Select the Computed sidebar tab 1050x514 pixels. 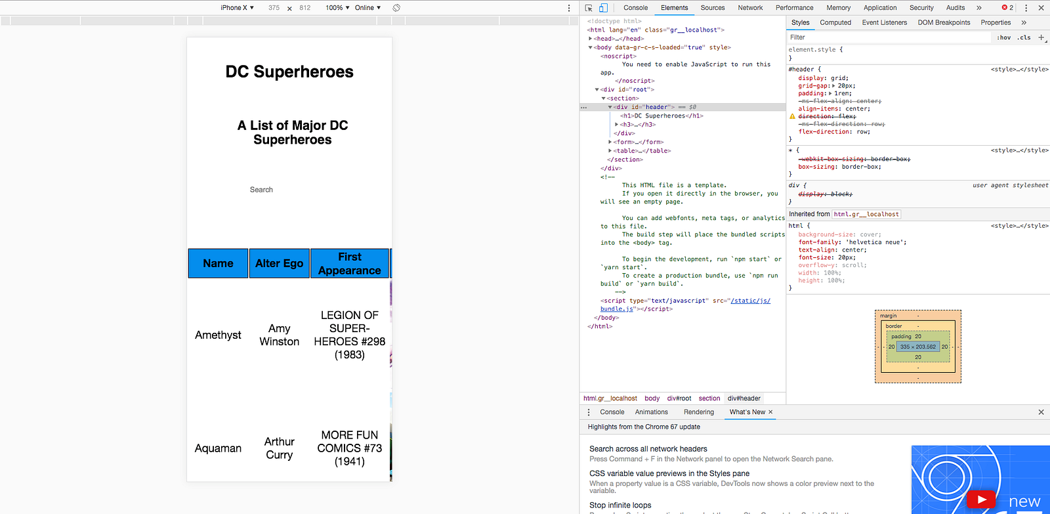pyautogui.click(x=835, y=22)
